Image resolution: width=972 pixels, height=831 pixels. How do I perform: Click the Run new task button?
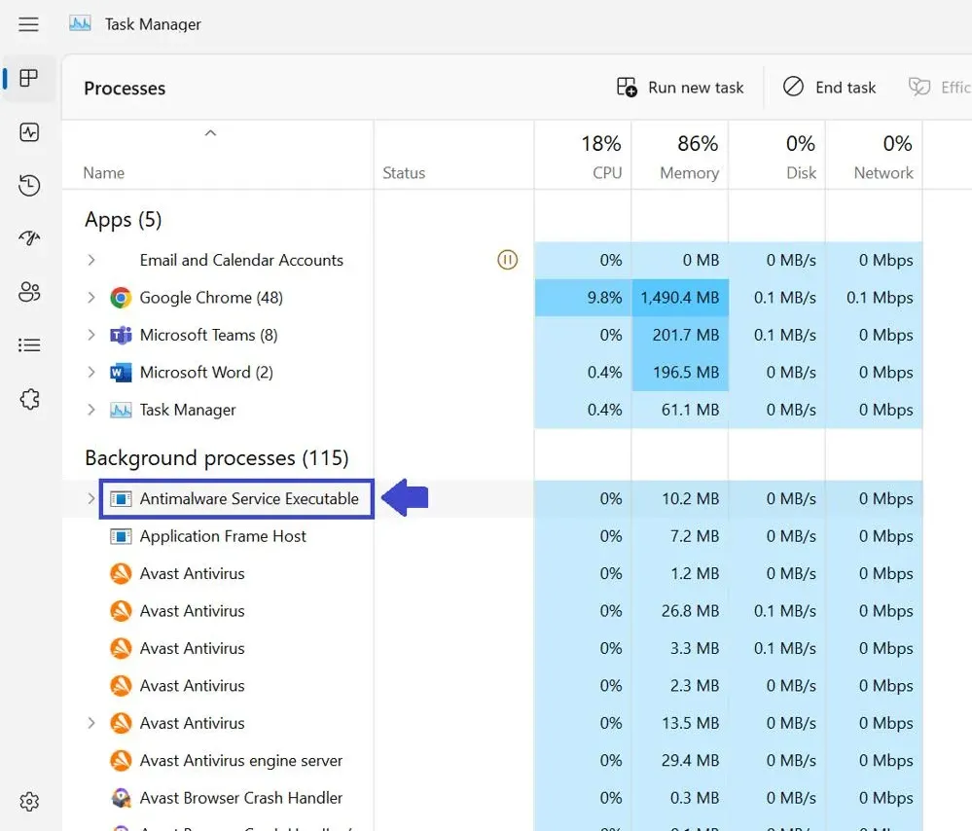[x=680, y=88]
